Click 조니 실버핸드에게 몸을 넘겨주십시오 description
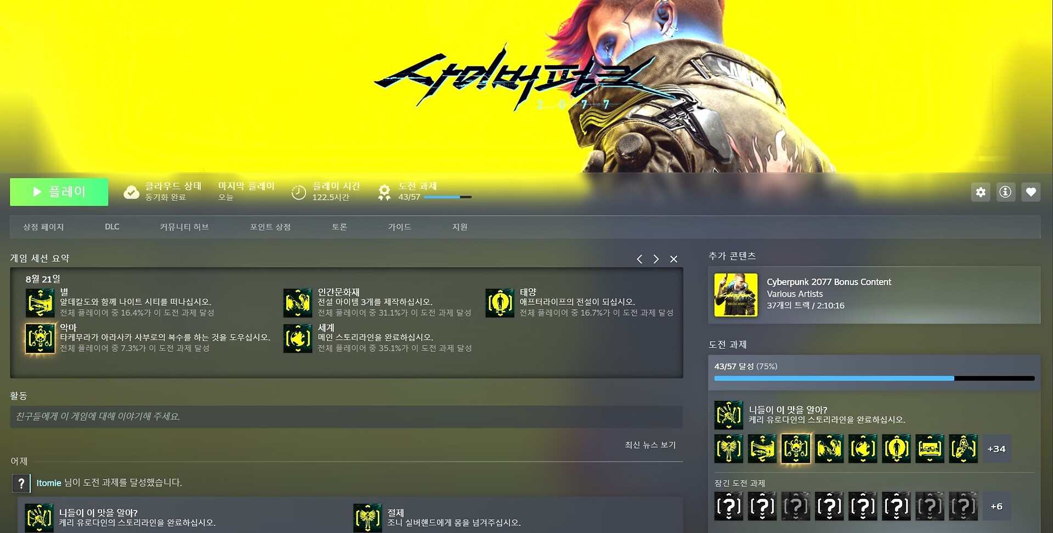 pos(454,523)
